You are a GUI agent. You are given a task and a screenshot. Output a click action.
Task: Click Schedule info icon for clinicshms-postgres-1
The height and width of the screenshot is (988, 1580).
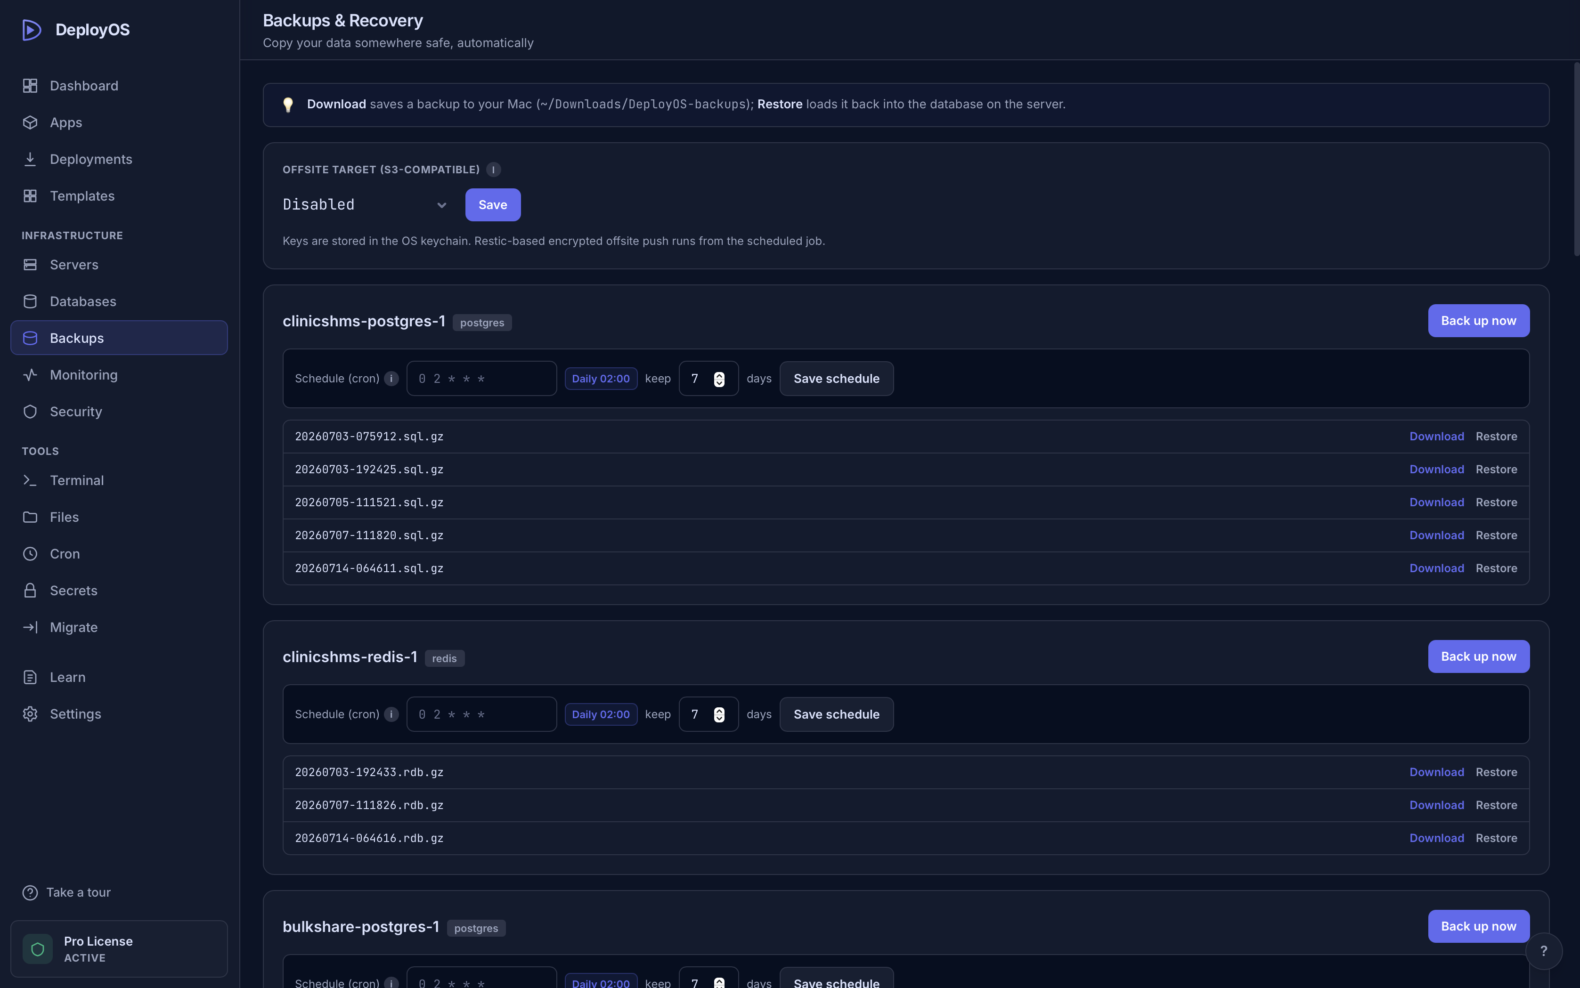pyautogui.click(x=391, y=378)
